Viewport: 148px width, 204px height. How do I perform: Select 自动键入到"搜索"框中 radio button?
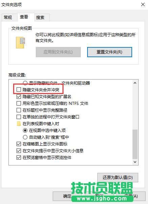25,137
